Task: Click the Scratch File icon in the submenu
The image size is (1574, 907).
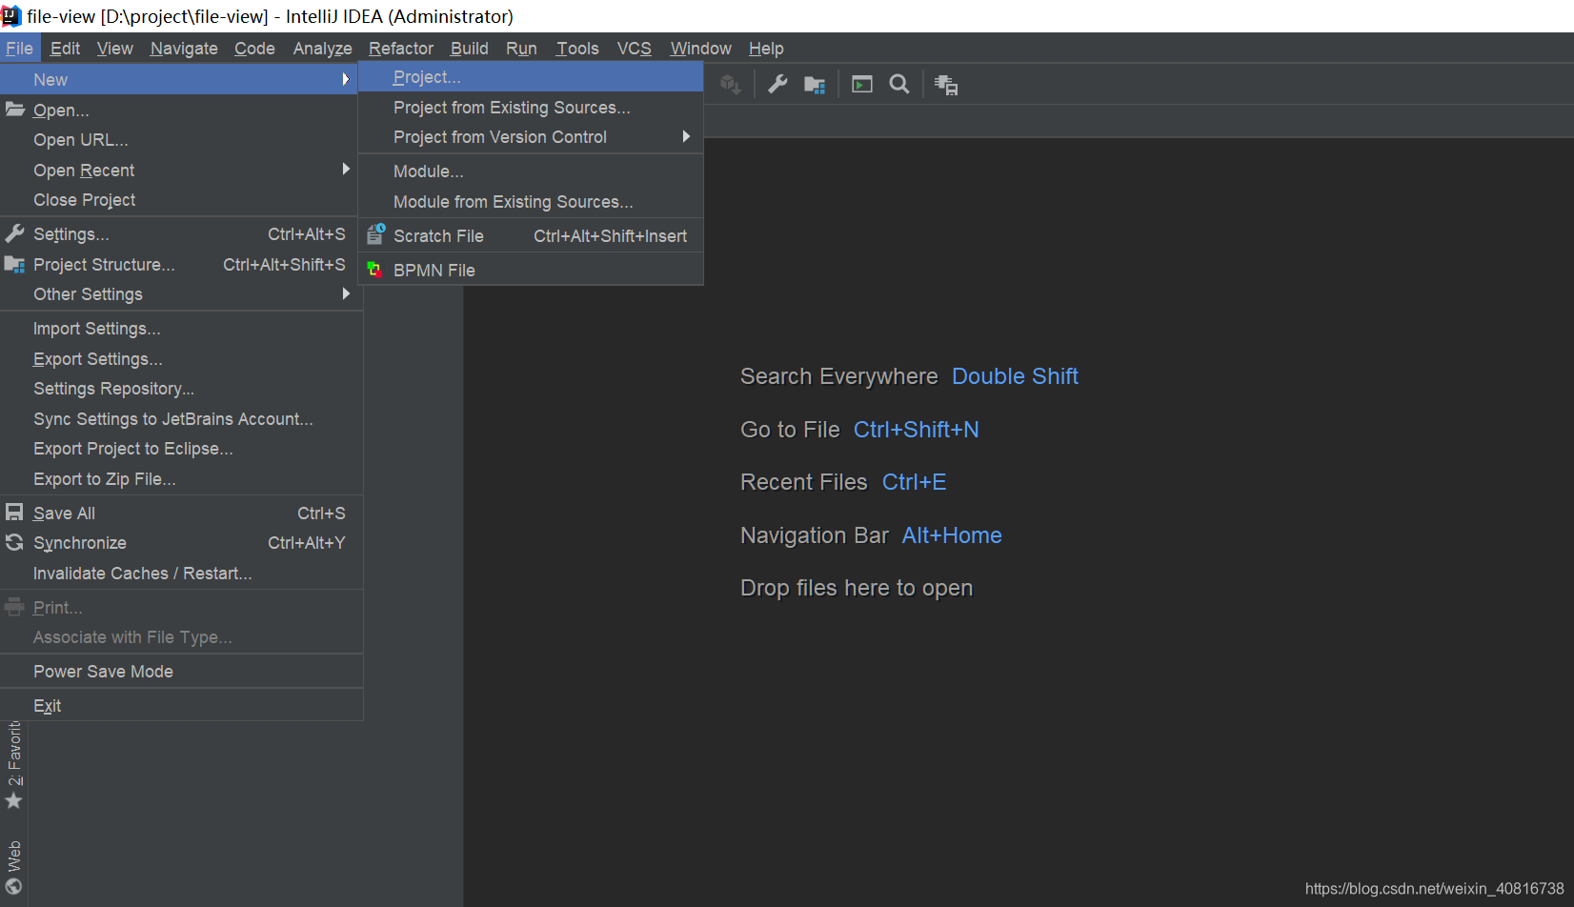Action: [374, 234]
